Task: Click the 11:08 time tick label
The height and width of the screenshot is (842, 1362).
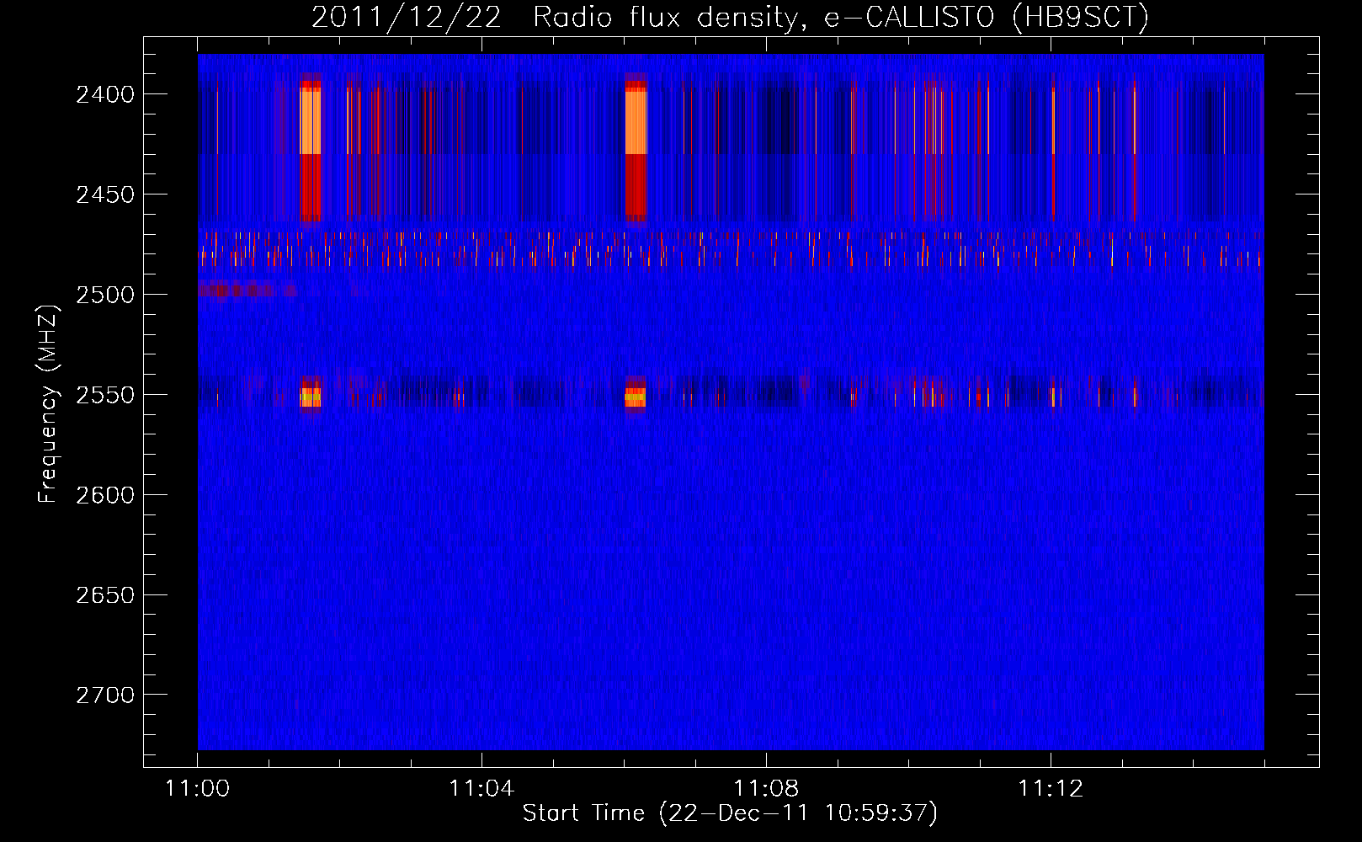Action: tap(766, 789)
